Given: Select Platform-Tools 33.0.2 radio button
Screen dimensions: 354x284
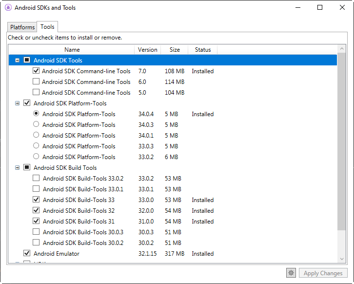Looking at the screenshot, I should point(36,156).
